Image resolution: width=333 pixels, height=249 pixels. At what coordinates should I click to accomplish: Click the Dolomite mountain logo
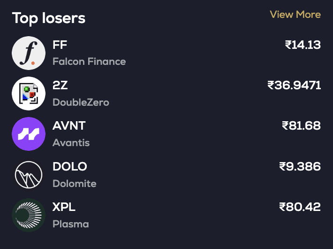click(x=29, y=175)
